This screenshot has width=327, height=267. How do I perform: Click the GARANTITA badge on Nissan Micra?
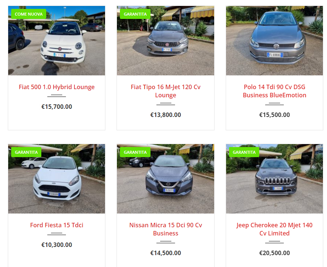click(x=135, y=152)
